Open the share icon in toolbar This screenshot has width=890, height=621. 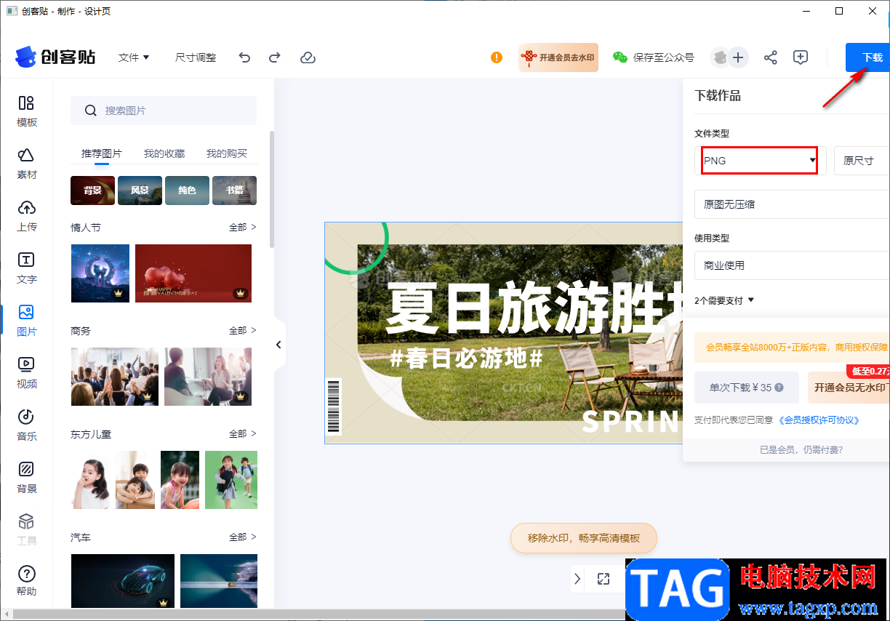(771, 57)
